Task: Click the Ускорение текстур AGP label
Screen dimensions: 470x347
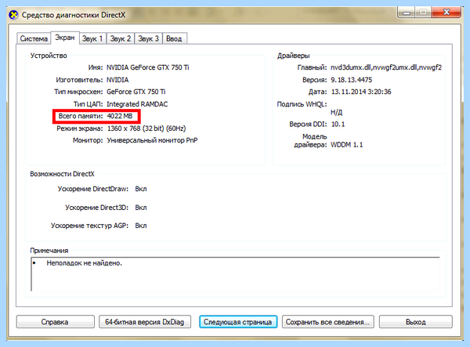Action: 89,226
